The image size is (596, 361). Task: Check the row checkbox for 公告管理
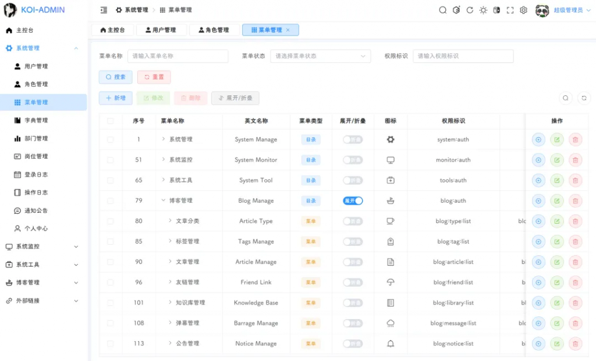[x=110, y=344]
